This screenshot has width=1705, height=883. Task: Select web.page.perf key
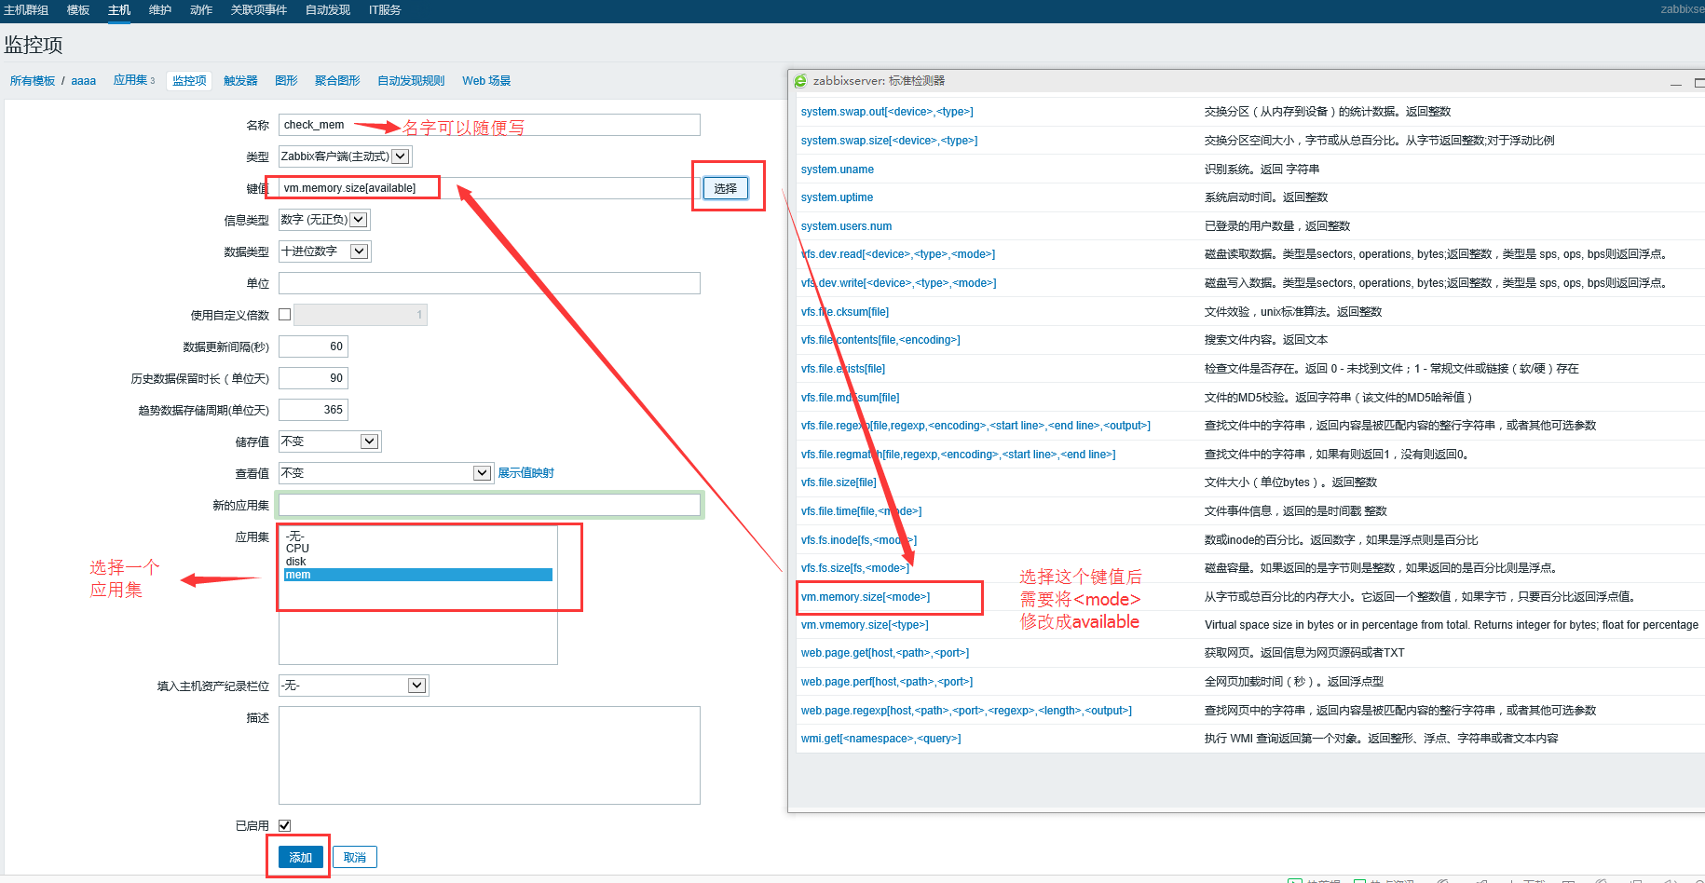click(x=887, y=682)
